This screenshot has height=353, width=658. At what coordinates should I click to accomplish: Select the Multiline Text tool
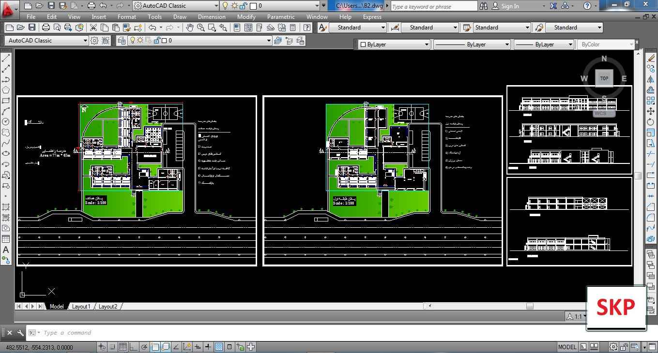(x=6, y=250)
